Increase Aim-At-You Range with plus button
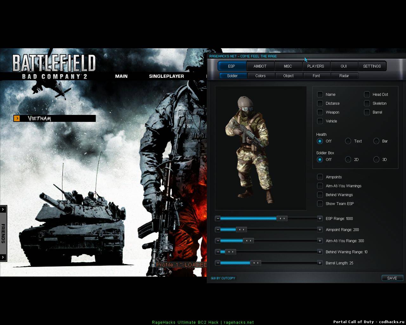This screenshot has height=325, width=406. [320, 241]
